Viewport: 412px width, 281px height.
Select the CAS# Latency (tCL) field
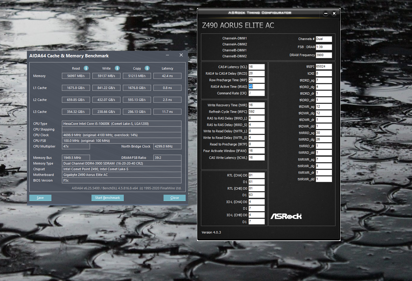[x=257, y=67]
